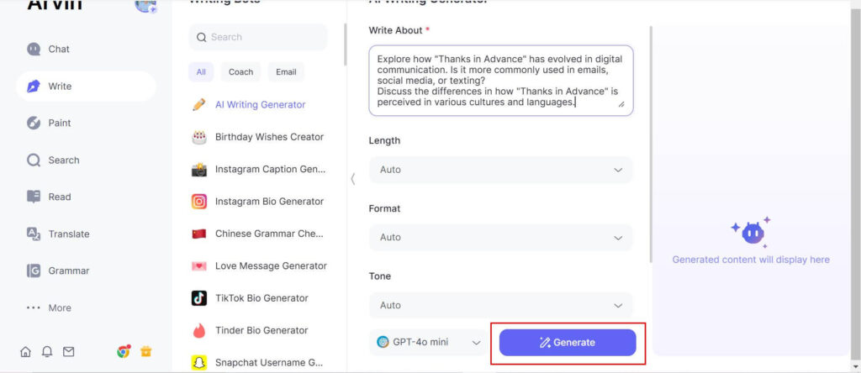
Task: Click the home icon at sidebar bottom
Action: point(25,352)
